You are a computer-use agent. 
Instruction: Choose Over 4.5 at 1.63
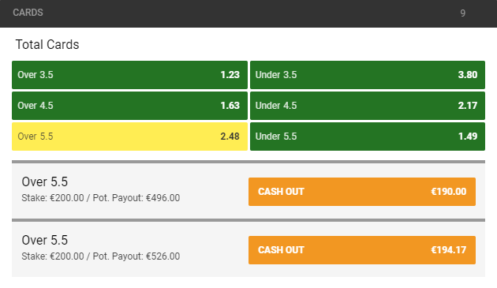[129, 106]
